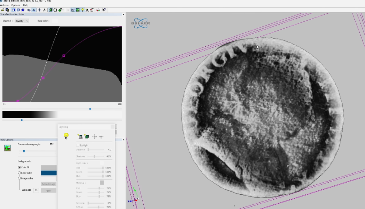Open dropdown arrow beside green cube toolbar icon
Viewport: 365px width, 209px height.
click(x=63, y=10)
